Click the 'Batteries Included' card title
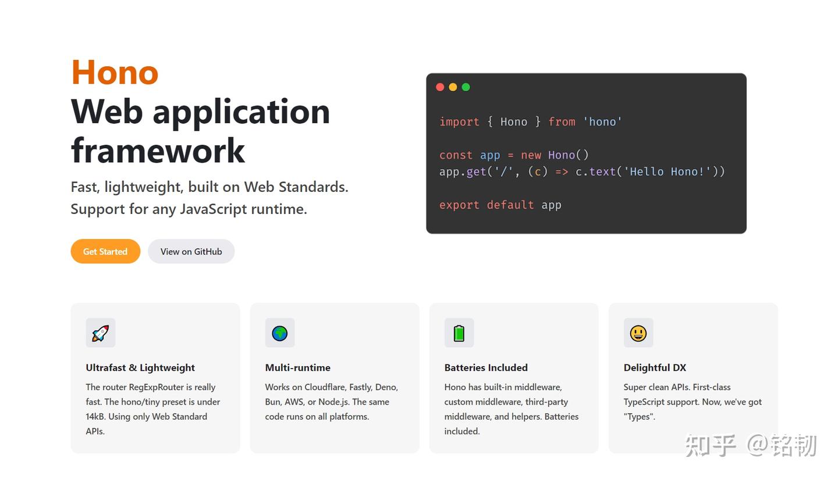This screenshot has height=479, width=838. point(486,367)
